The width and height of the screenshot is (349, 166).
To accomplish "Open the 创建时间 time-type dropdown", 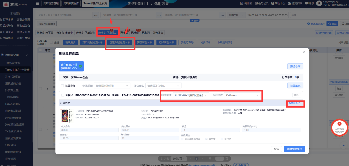I will coord(236,15).
